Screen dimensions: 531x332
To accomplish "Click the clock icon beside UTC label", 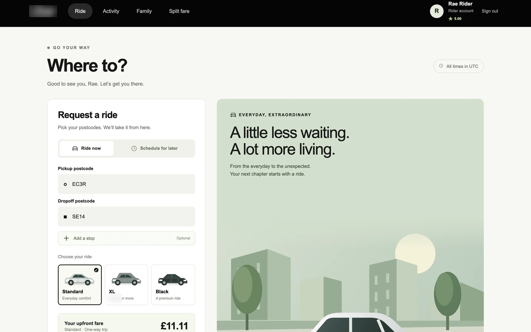I will tap(441, 66).
